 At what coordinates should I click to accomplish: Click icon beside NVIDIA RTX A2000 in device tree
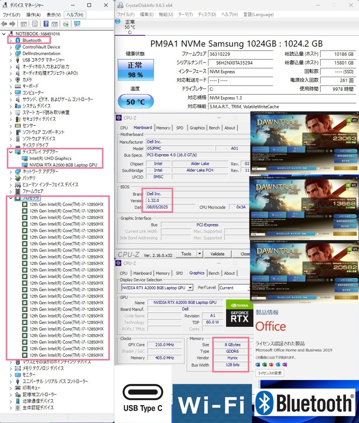25,165
